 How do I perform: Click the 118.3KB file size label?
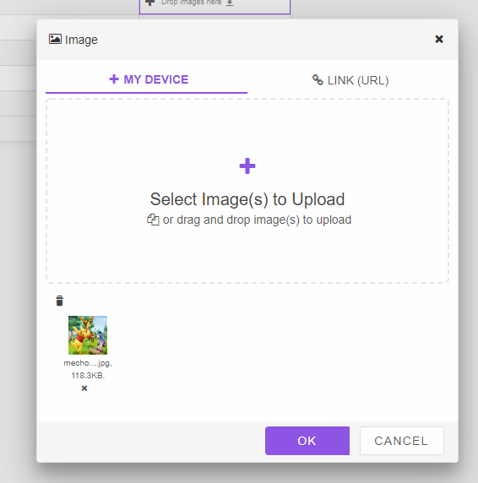(x=88, y=376)
